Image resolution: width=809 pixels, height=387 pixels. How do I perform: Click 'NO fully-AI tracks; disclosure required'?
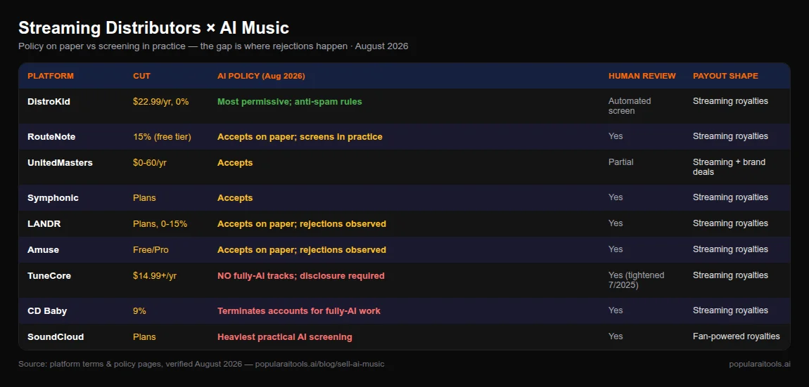[x=301, y=276]
